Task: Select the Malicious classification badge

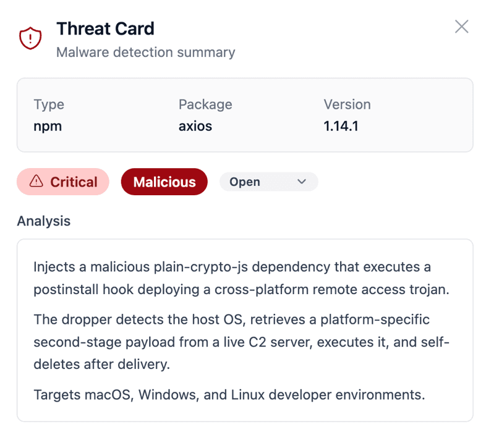Action: click(164, 182)
